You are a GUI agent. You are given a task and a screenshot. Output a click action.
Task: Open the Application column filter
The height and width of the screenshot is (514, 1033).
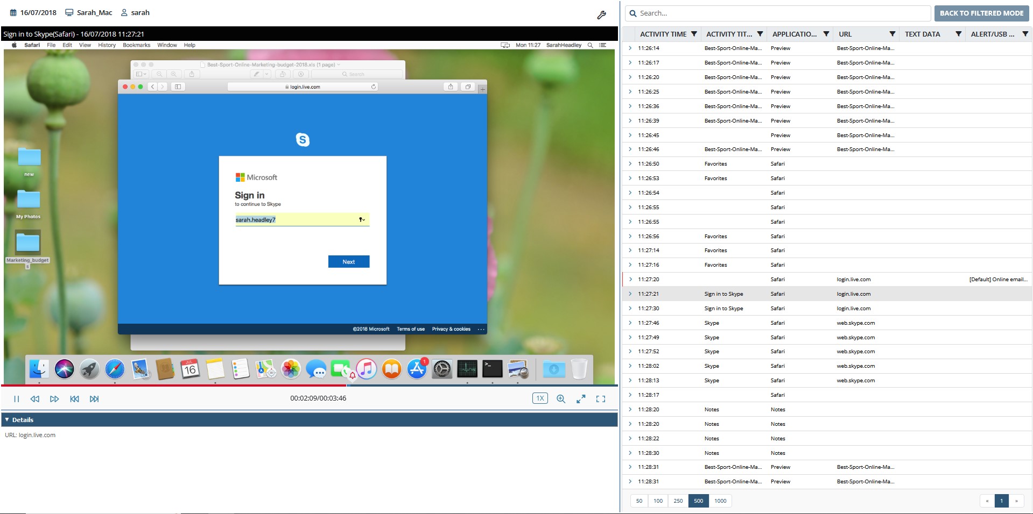click(826, 34)
